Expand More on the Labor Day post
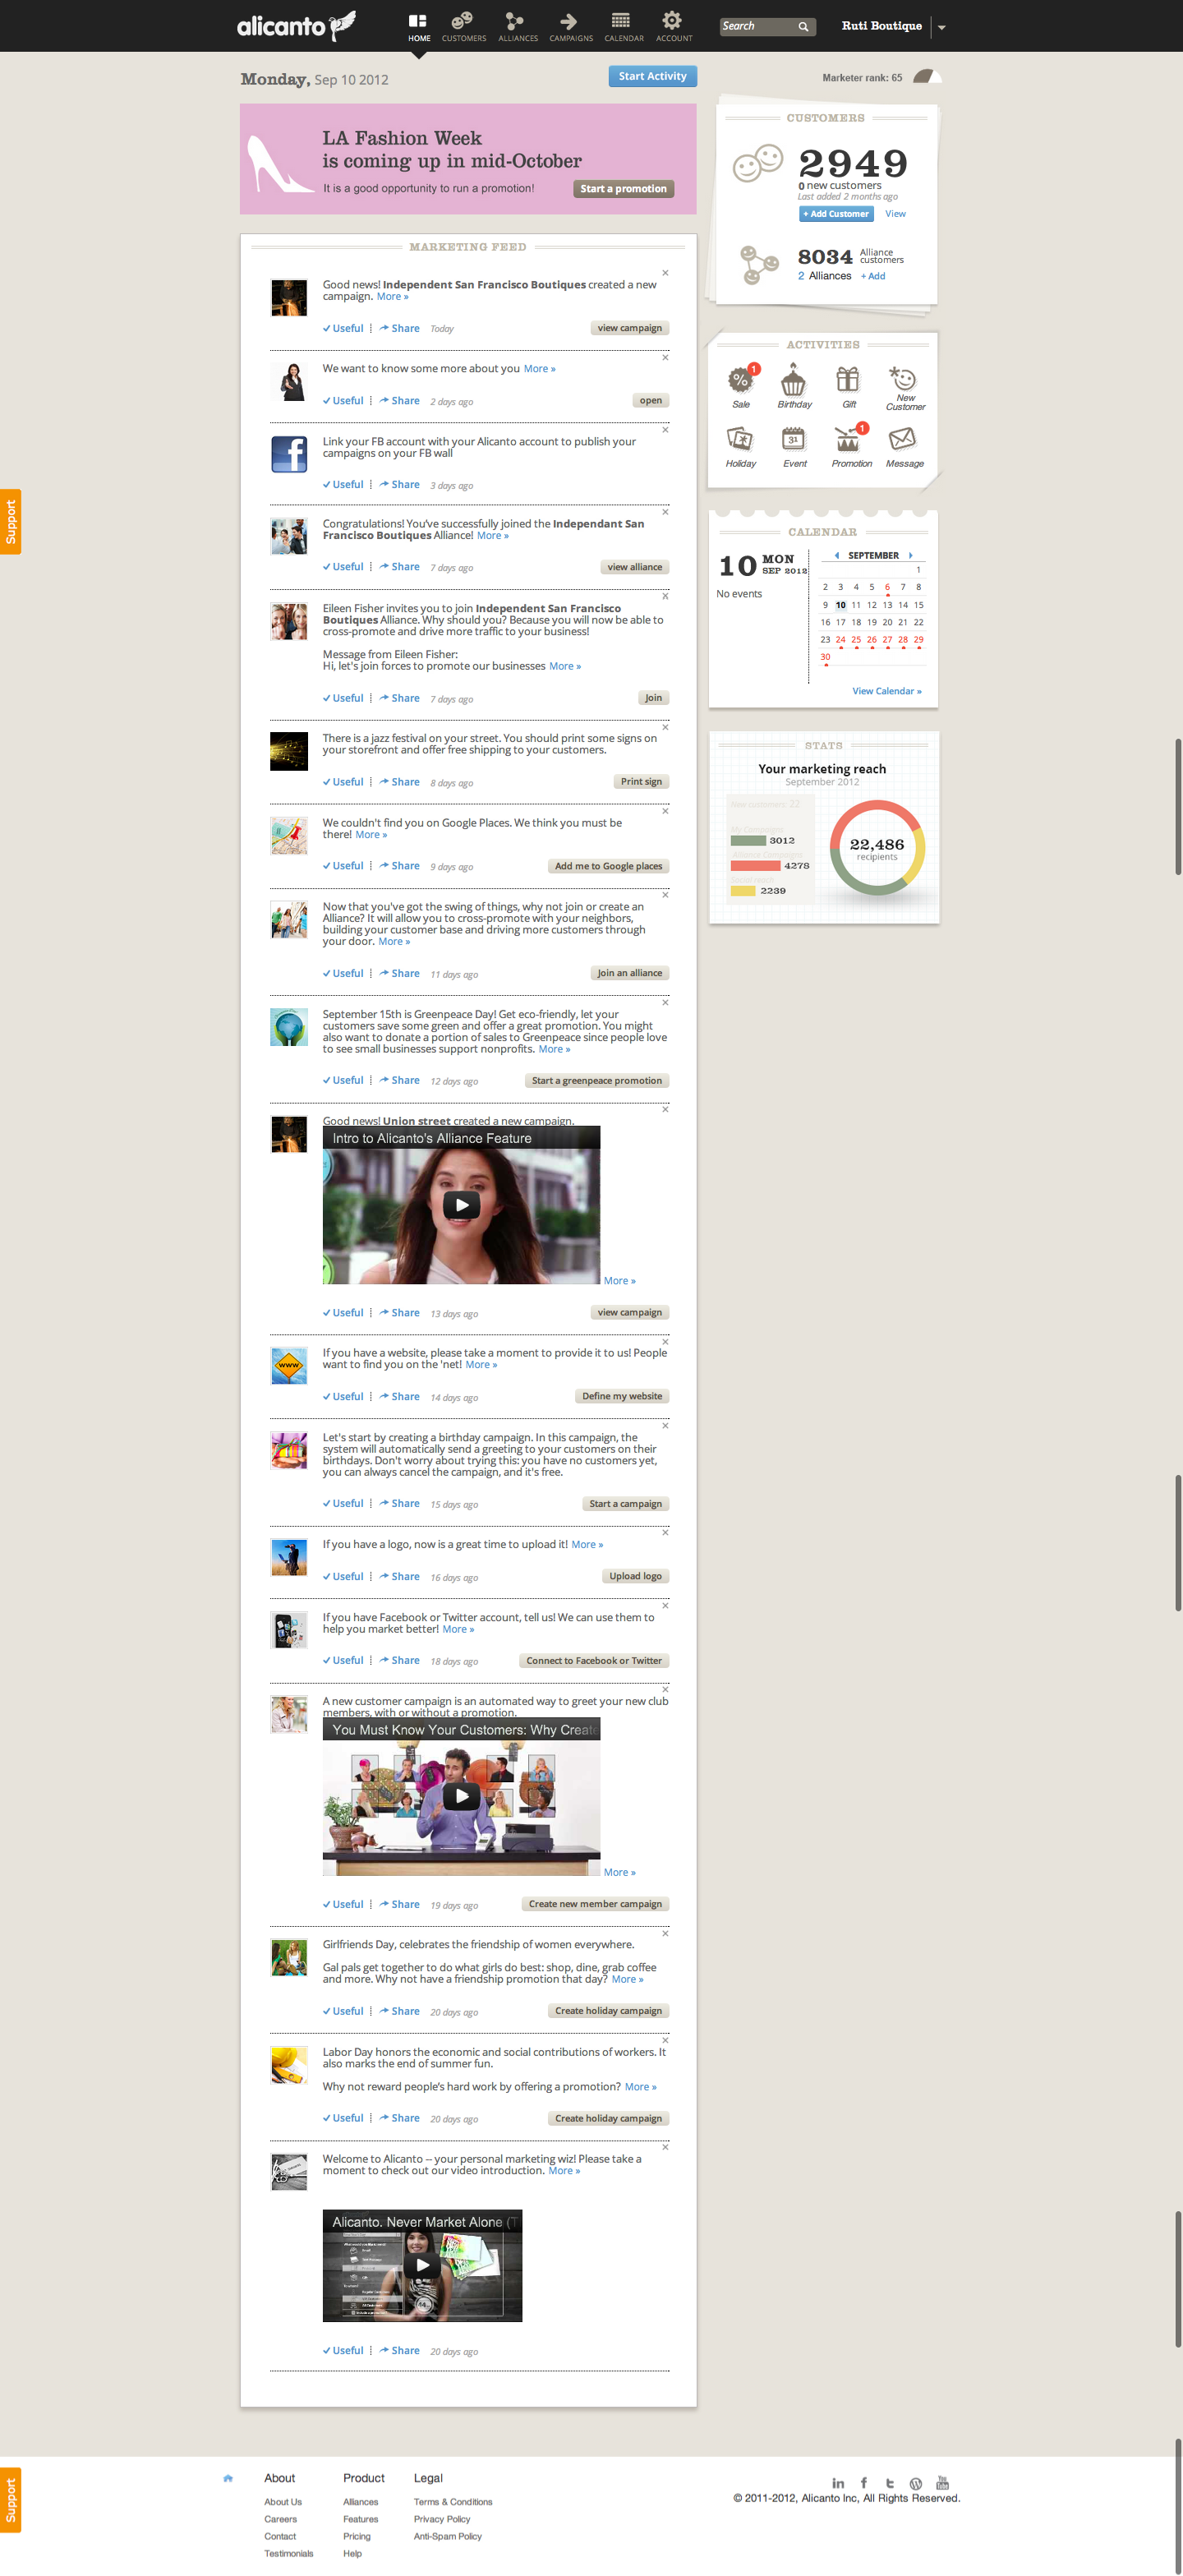 click(640, 2087)
